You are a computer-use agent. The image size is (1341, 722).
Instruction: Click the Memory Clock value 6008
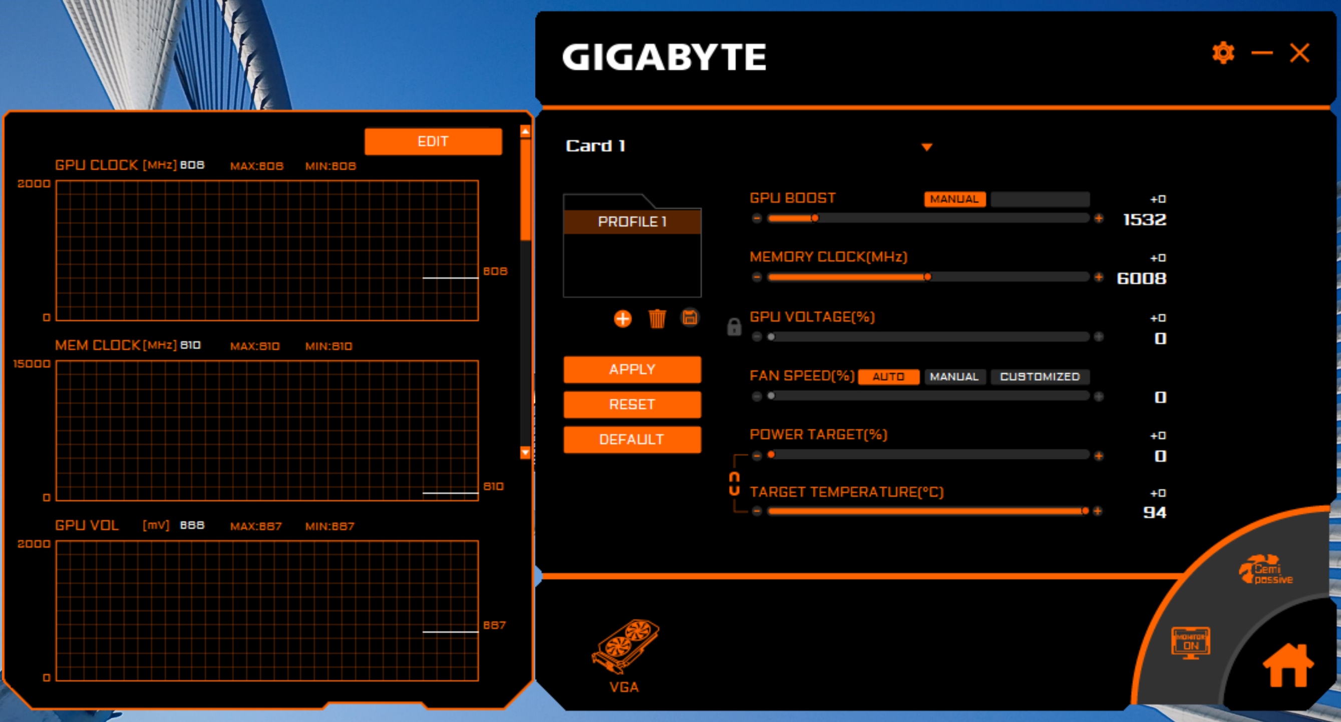[x=1141, y=279]
